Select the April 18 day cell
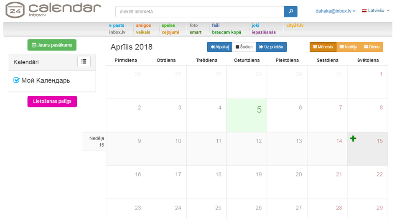 pos(206,182)
